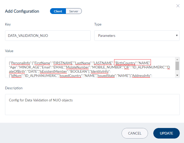Click the Type dropdown arrow icon
This screenshot has height=143, width=184.
pos(177,36)
